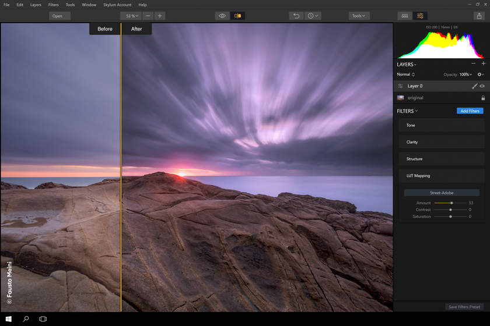Click the Amount slider handle
Image resolution: width=490 pixels, height=326 pixels.
(452, 203)
